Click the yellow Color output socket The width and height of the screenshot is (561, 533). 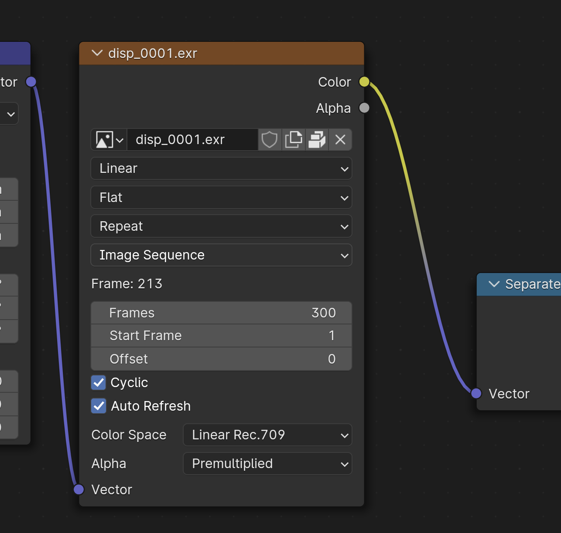coord(364,82)
